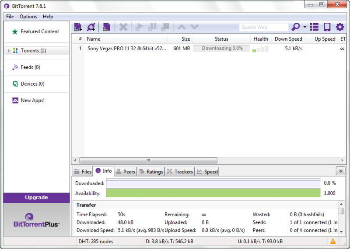The image size is (350, 249).
Task: Click the Downloading 0.0% progress bar
Action: coord(221,48)
